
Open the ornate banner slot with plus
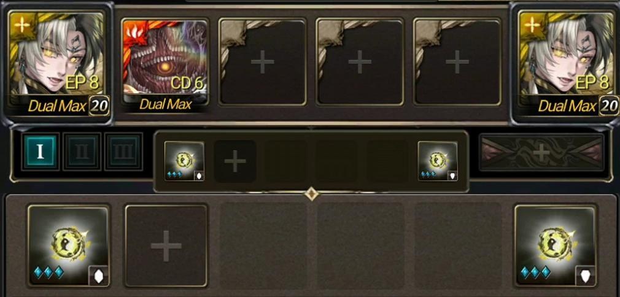pyautogui.click(x=541, y=152)
